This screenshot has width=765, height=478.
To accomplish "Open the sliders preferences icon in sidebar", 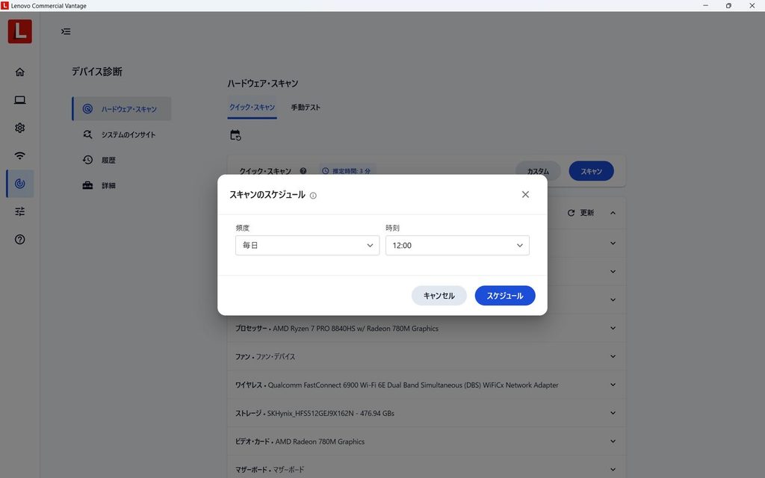I will pos(19,211).
